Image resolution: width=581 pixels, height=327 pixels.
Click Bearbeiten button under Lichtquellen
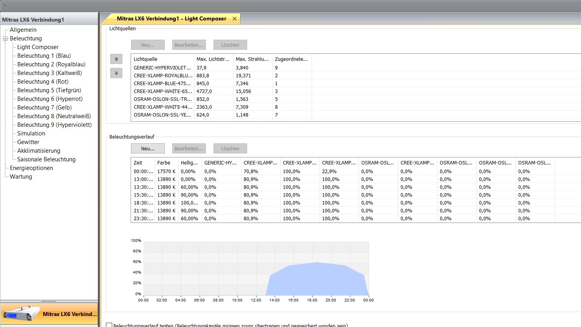(x=189, y=45)
